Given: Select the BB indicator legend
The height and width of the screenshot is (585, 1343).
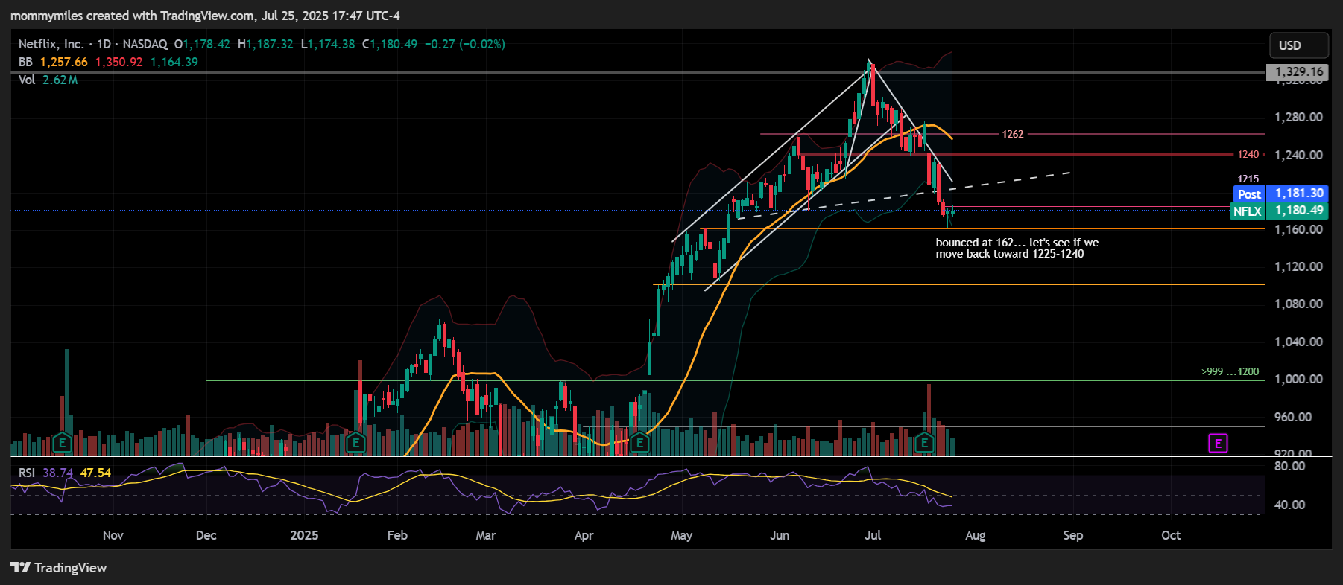Looking at the screenshot, I should pos(25,62).
